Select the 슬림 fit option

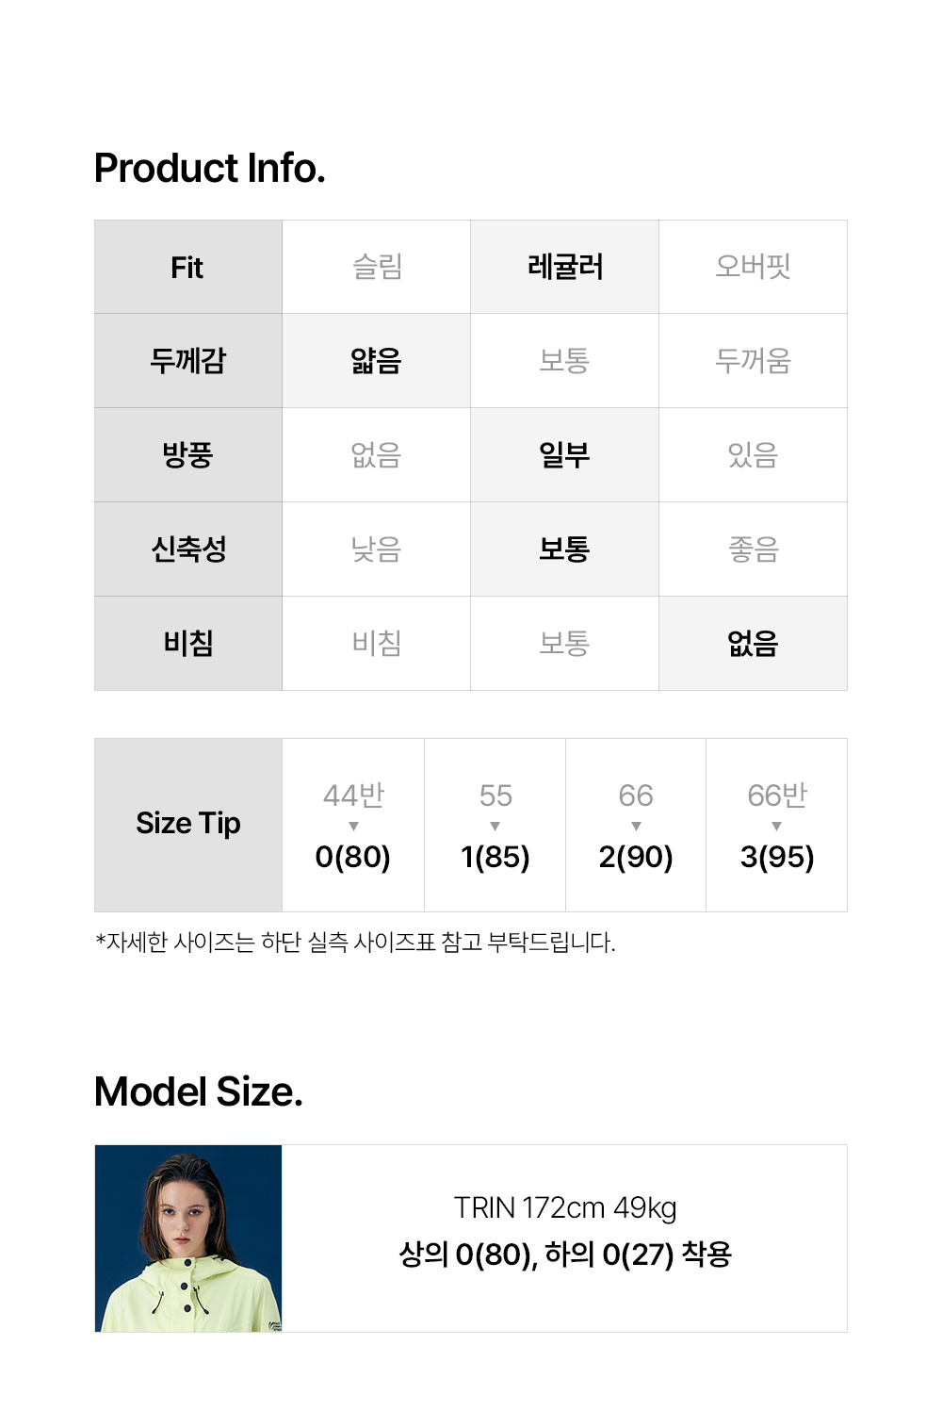(x=377, y=267)
